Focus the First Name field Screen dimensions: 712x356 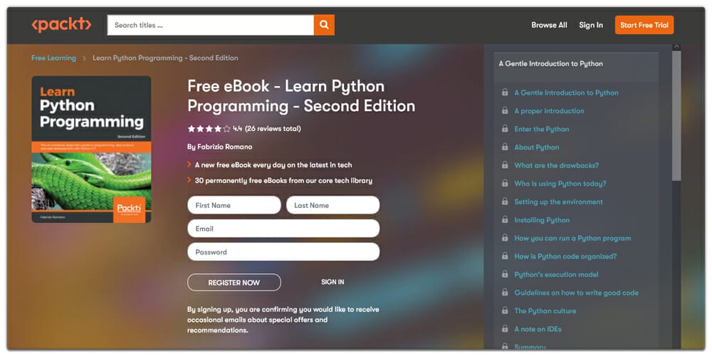pyautogui.click(x=234, y=205)
